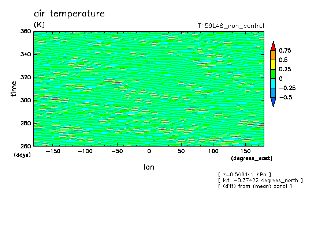331x239 pixels.
Task: Select the yellow colorbar segment
Action: click(273, 64)
